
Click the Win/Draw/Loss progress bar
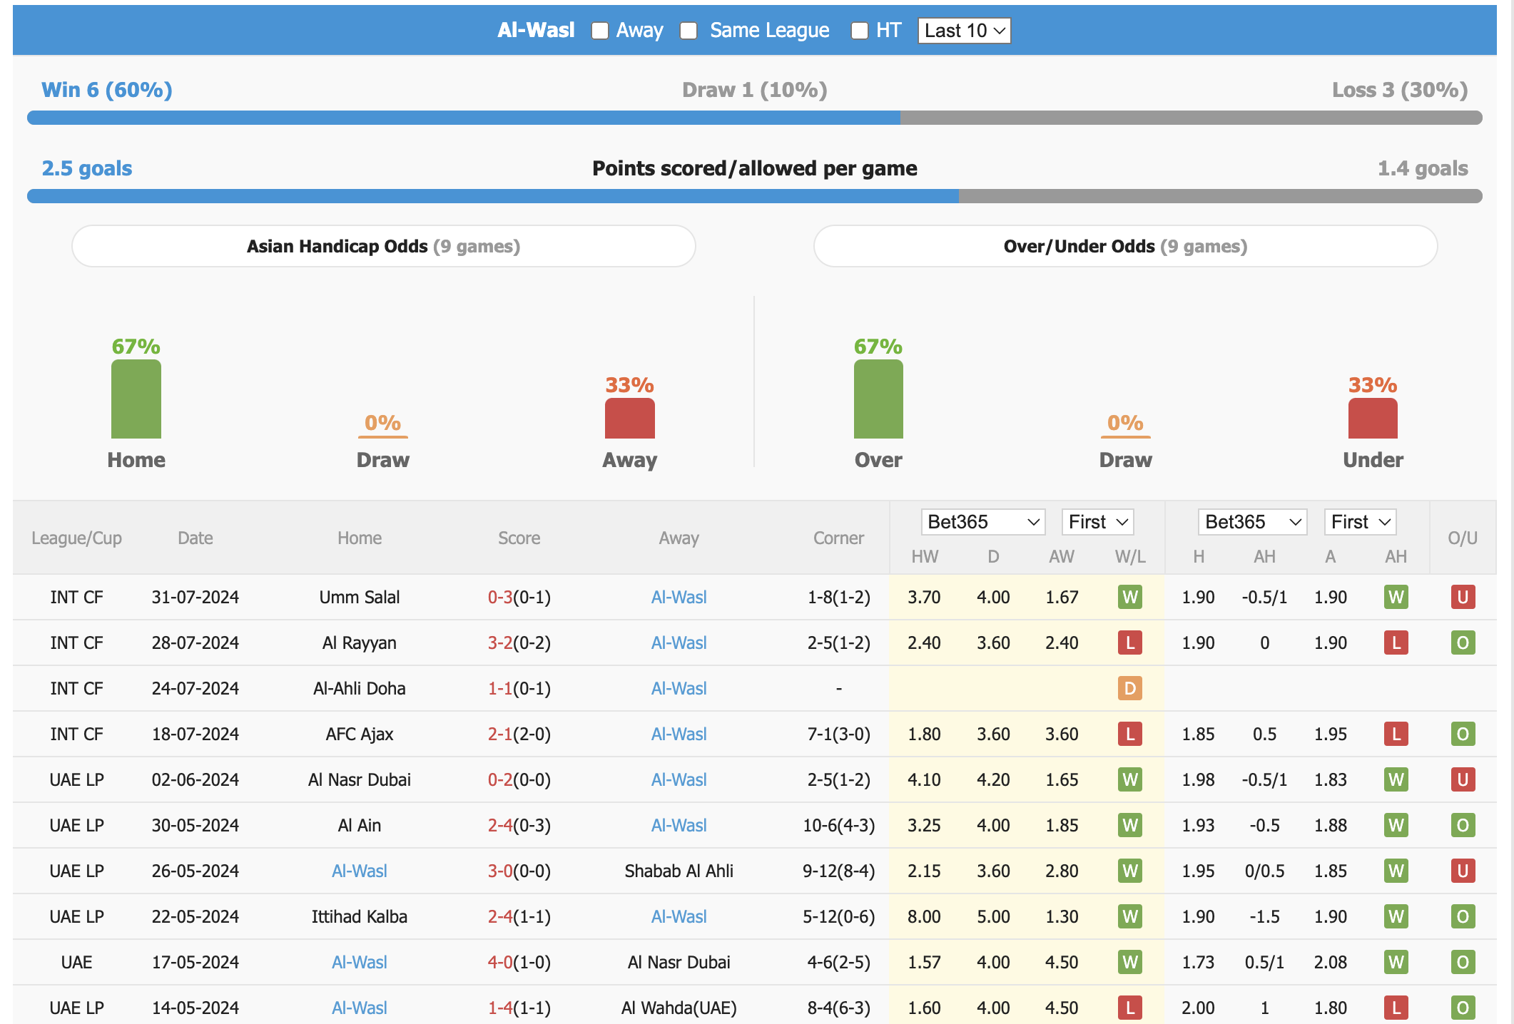pyautogui.click(x=755, y=118)
